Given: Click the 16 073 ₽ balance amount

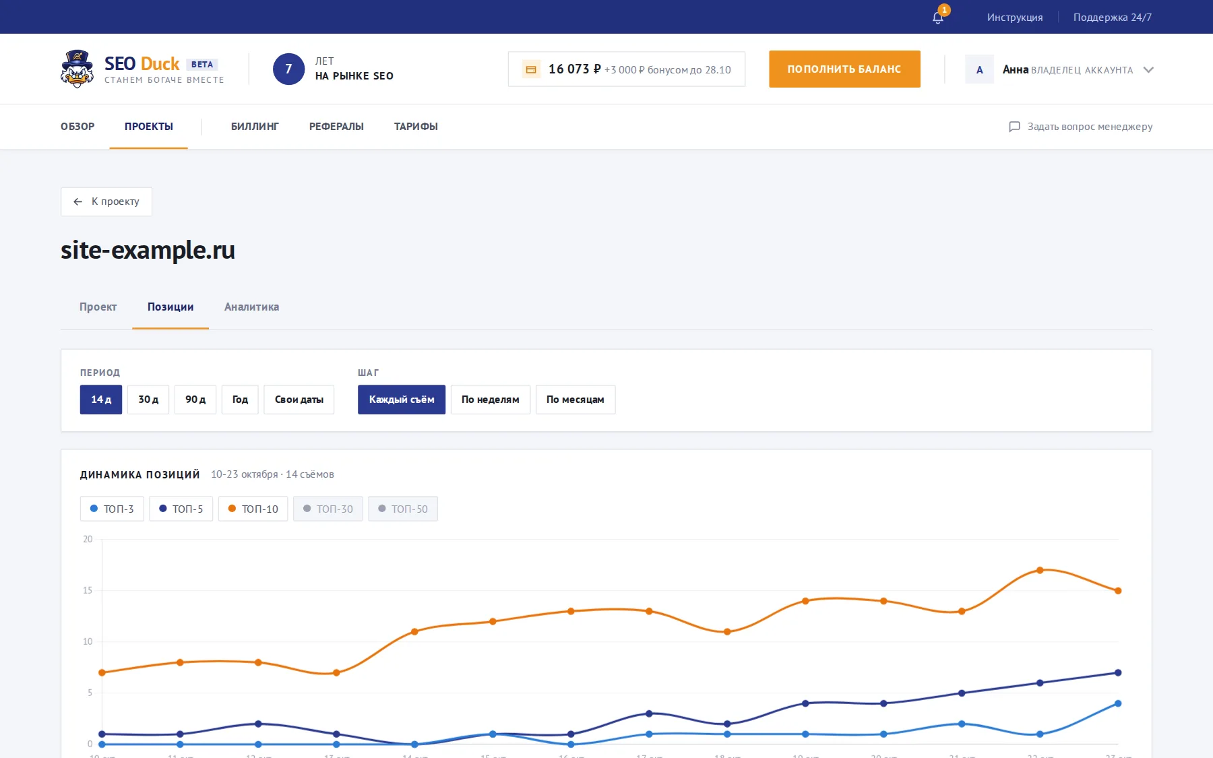Looking at the screenshot, I should coord(574,69).
